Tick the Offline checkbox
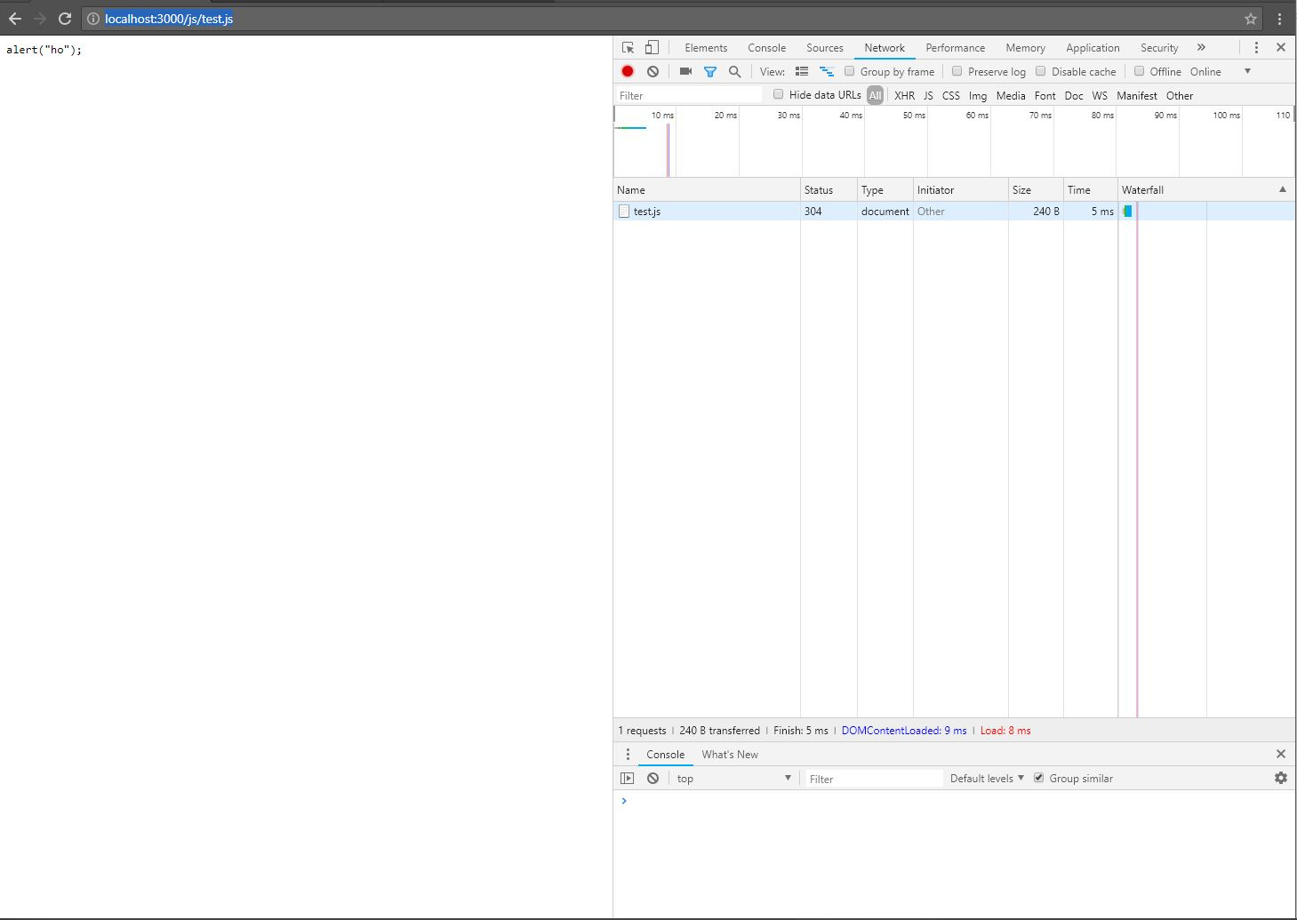The image size is (1297, 920). 1140,71
